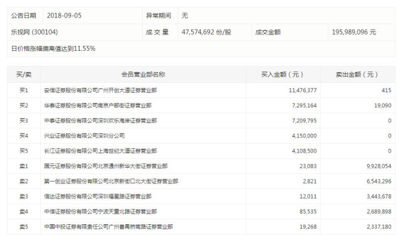Select the 买1 row label
This screenshot has height=238, width=403.
[24, 90]
